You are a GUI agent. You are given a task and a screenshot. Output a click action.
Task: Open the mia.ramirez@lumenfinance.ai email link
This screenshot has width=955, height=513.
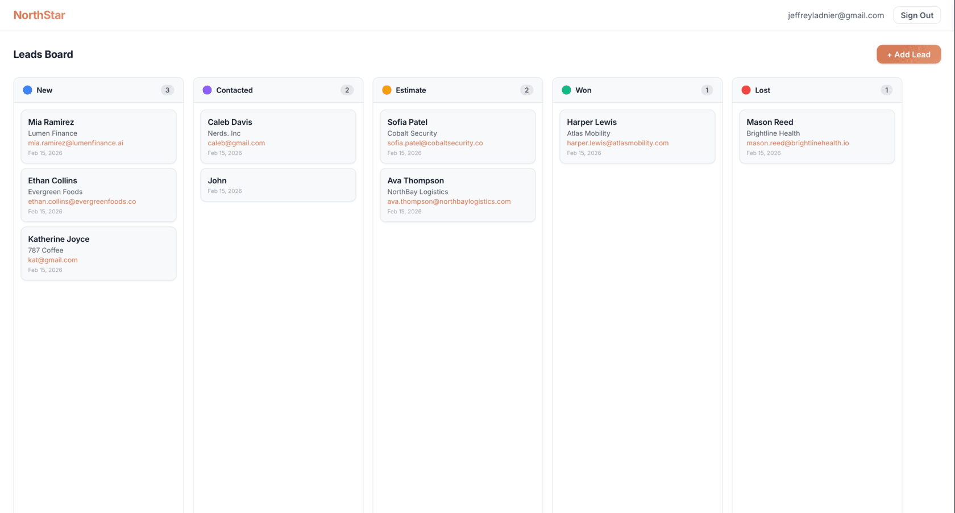(x=76, y=142)
